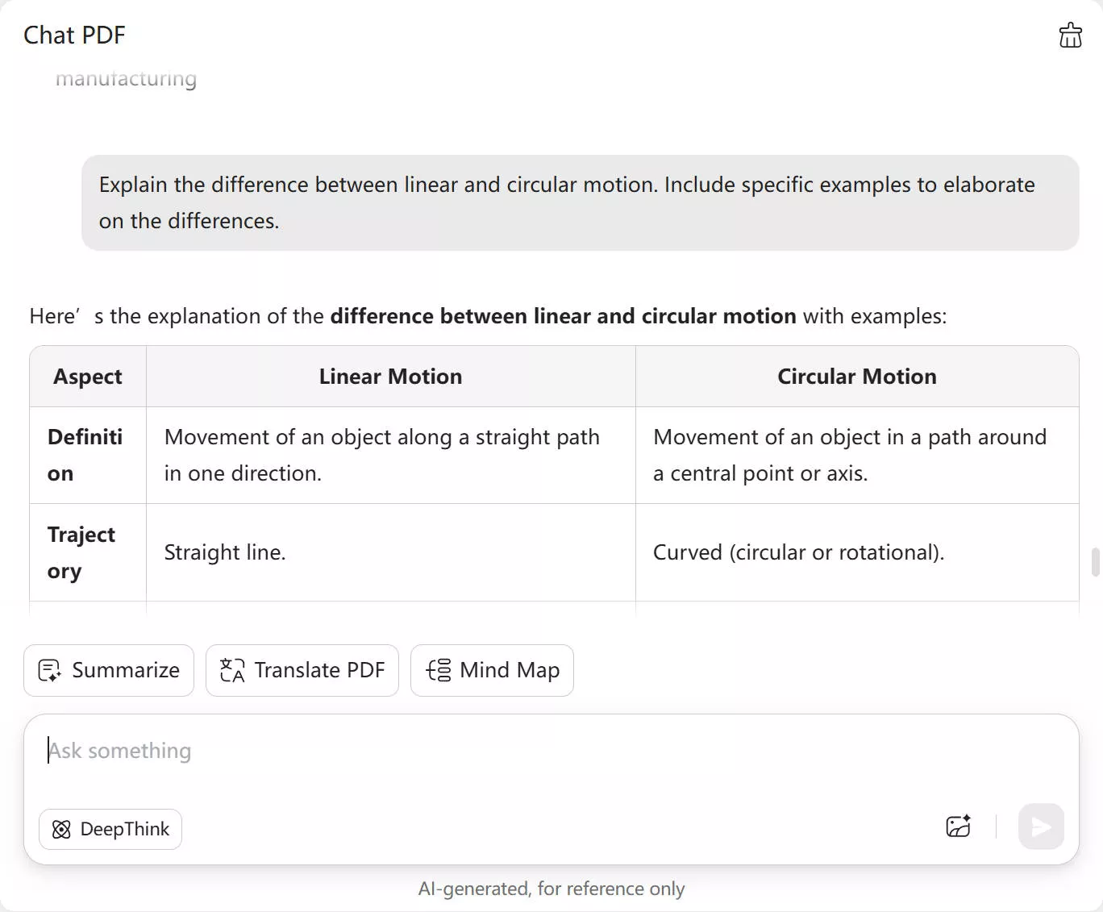Click the edit icon inside Summarize button

pyautogui.click(x=49, y=670)
